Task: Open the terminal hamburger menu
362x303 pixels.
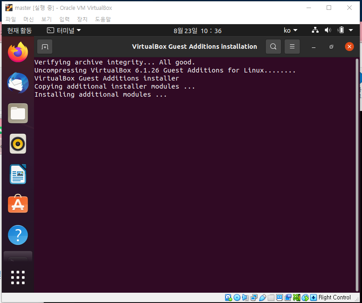Action: tap(292, 47)
